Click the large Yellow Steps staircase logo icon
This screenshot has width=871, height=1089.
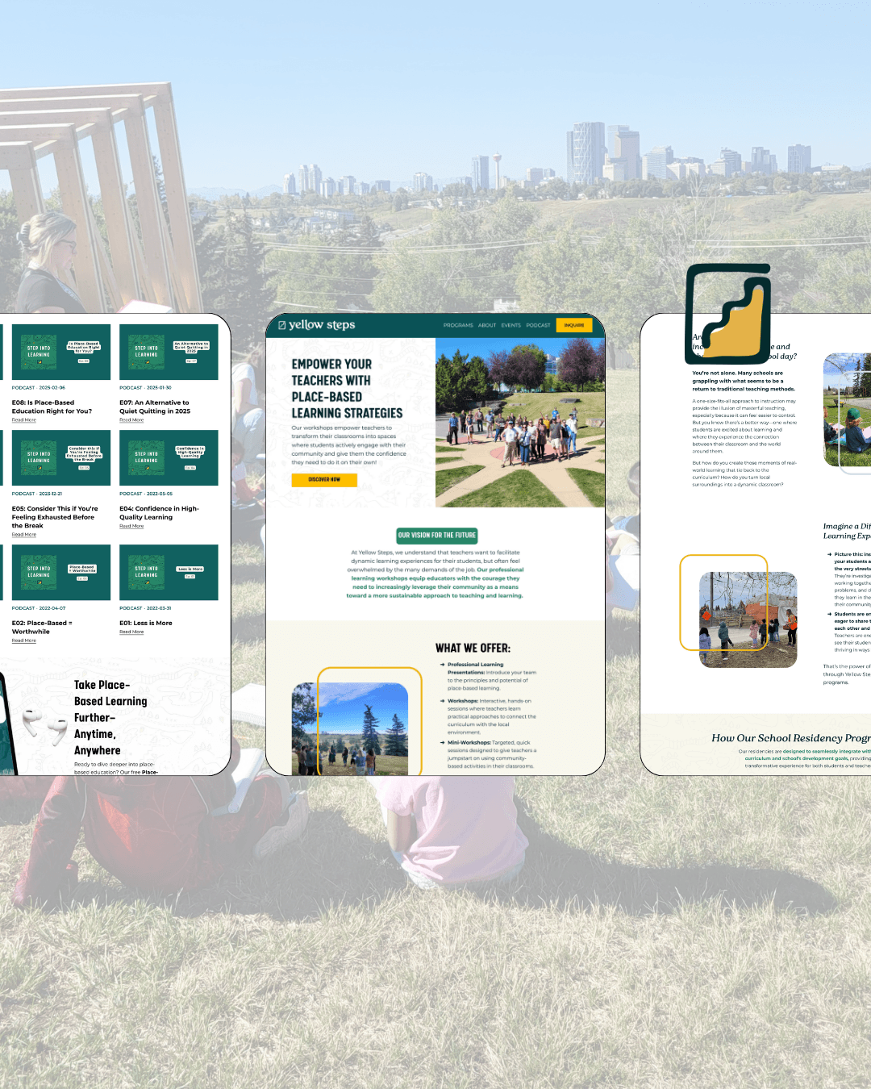tap(728, 314)
